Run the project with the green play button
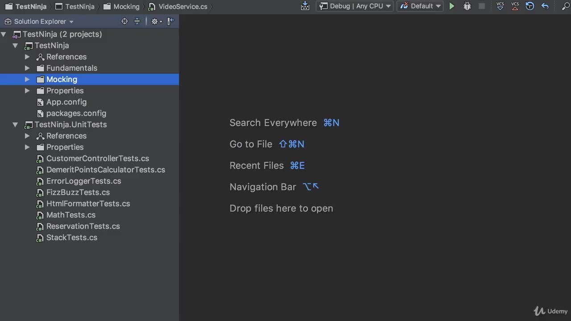This screenshot has width=571, height=321. (452, 6)
